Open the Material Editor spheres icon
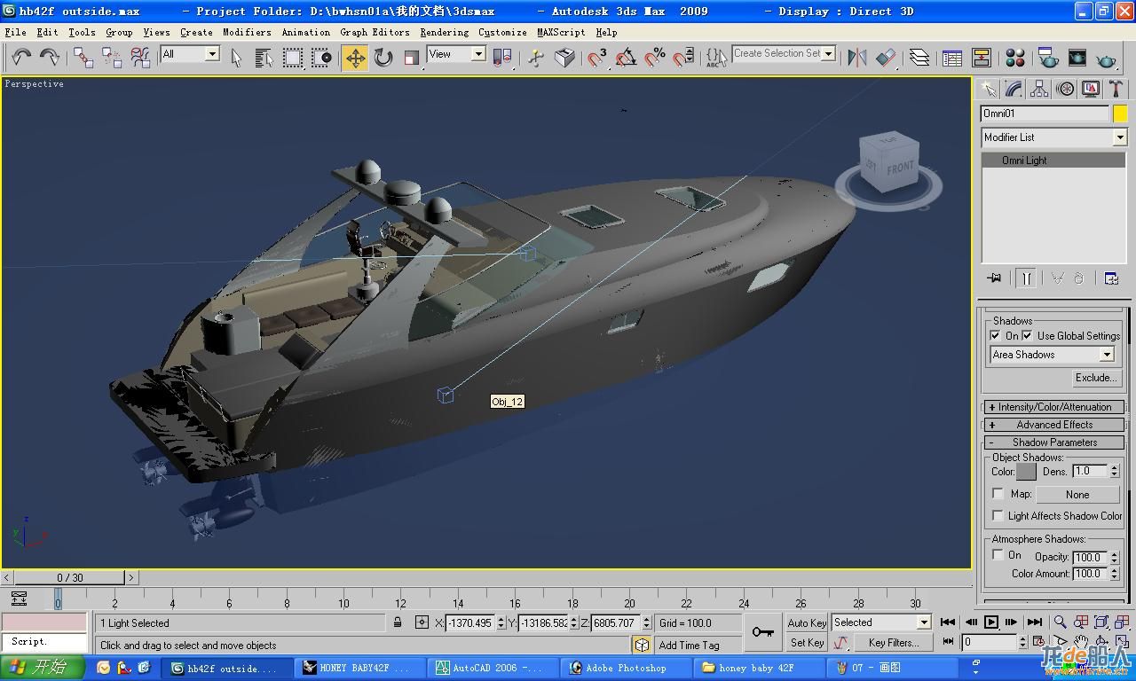The image size is (1136, 681). [1015, 58]
